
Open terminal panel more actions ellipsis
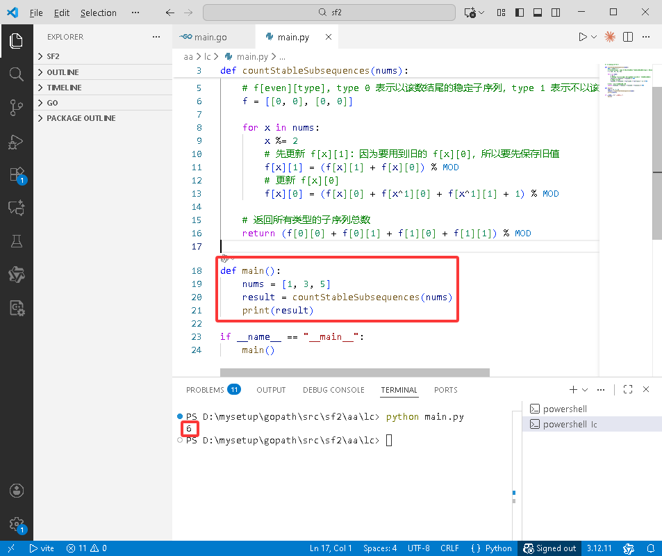(x=601, y=389)
